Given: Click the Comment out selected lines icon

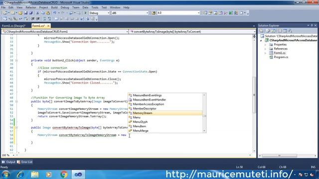Looking at the screenshot, I should (x=44, y=19).
